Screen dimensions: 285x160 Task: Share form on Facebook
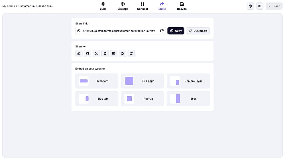tap(87, 54)
